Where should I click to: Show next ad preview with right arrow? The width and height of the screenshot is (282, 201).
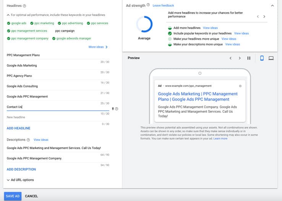coord(240,58)
